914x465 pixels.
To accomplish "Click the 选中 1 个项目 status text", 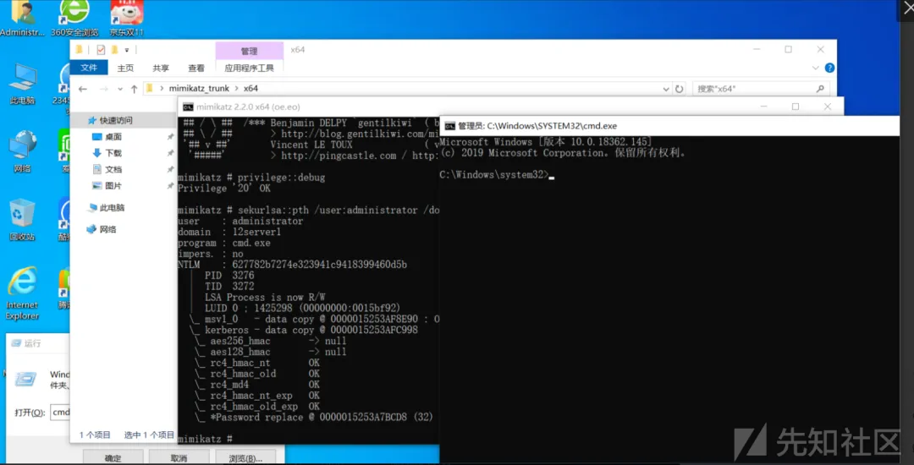I will (149, 435).
